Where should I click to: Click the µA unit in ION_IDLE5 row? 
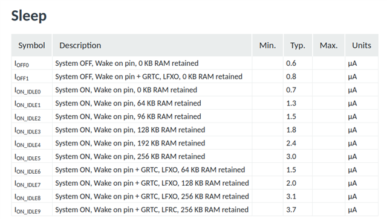(x=353, y=157)
